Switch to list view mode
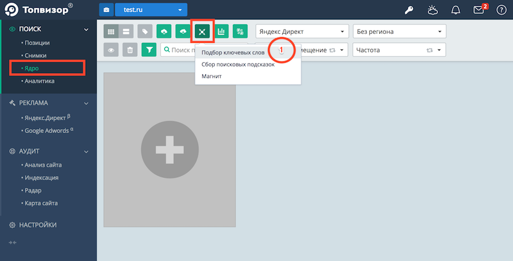Screen dimensions: 513x261 (x=126, y=31)
